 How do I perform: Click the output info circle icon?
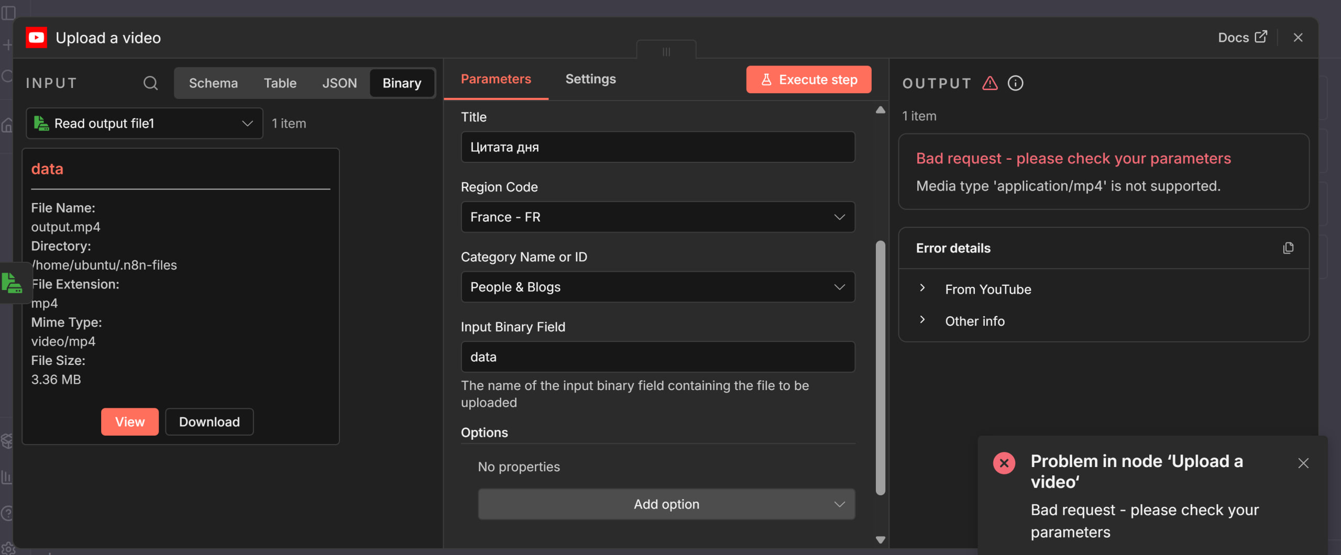(x=1015, y=83)
